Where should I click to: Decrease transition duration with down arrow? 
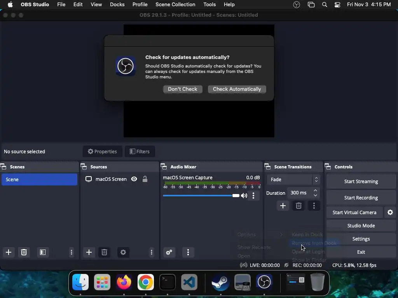click(x=315, y=196)
